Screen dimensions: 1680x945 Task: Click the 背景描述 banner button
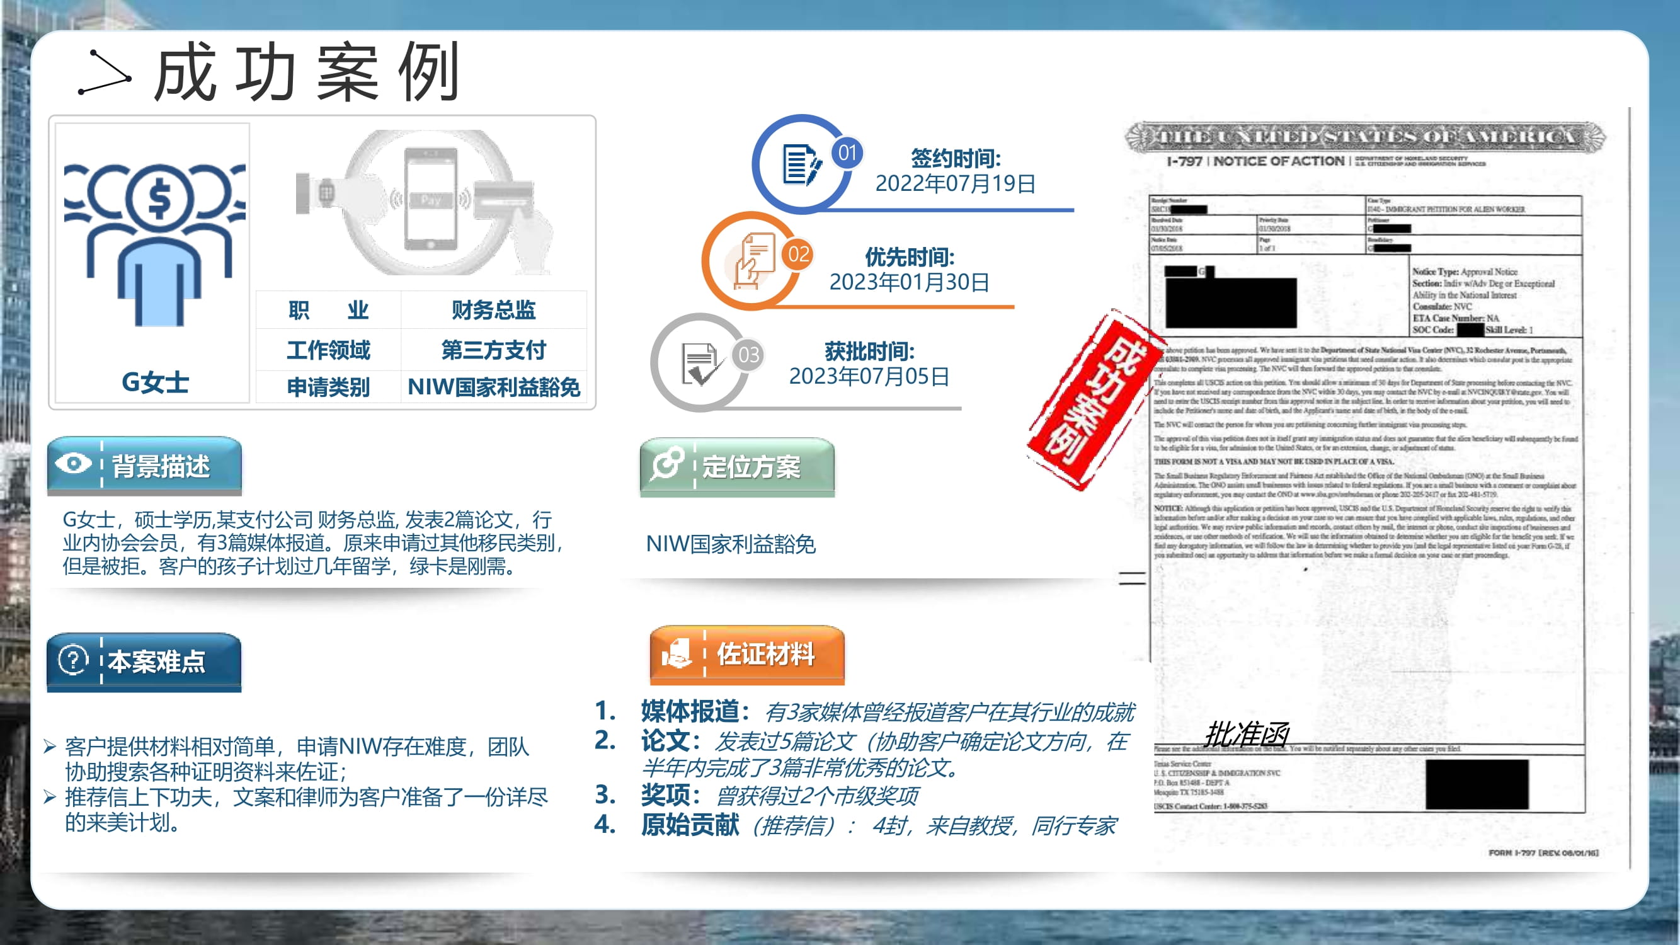144,465
